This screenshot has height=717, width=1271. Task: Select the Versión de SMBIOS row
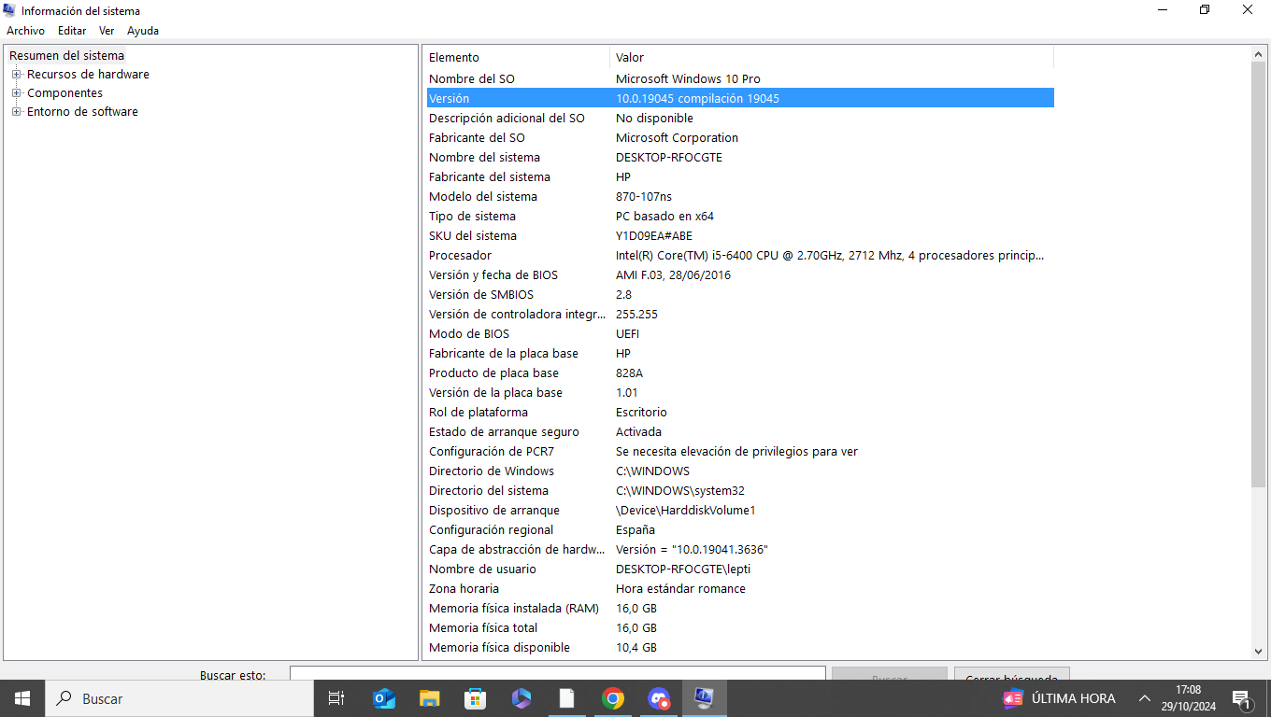(740, 295)
